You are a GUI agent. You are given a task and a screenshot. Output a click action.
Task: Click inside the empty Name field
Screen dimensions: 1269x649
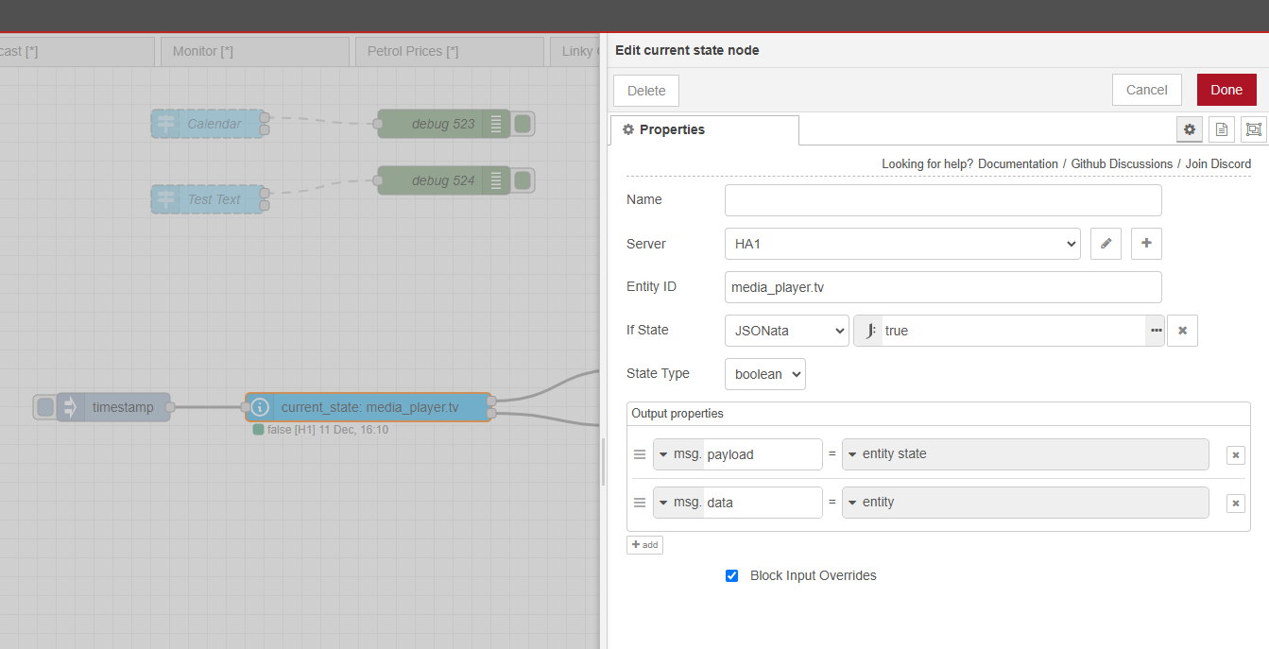coord(942,199)
